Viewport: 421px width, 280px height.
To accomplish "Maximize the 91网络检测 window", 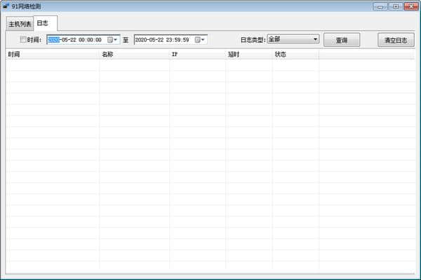I will coord(396,6).
